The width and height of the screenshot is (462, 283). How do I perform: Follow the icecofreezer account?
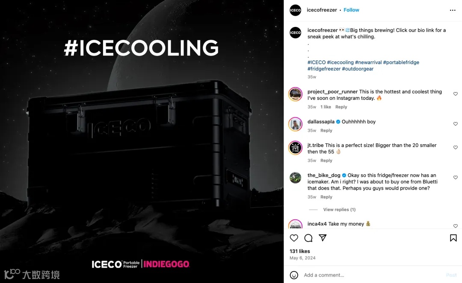coord(351,10)
